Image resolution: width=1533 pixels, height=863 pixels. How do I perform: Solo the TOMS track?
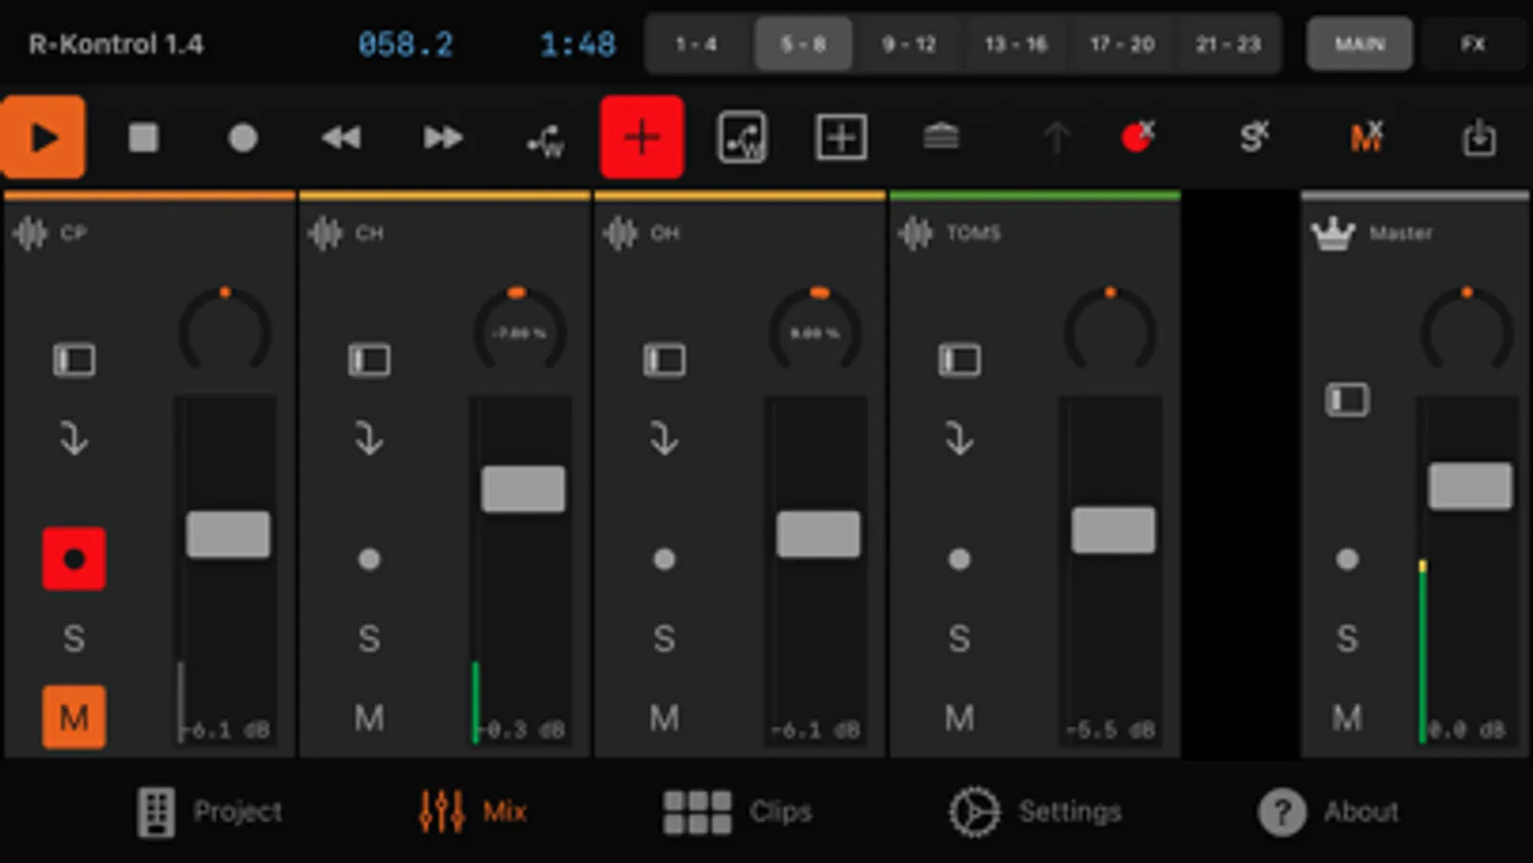960,639
